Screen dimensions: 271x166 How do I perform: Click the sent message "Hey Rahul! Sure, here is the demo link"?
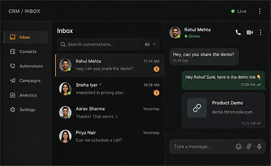pyautogui.click(x=223, y=80)
